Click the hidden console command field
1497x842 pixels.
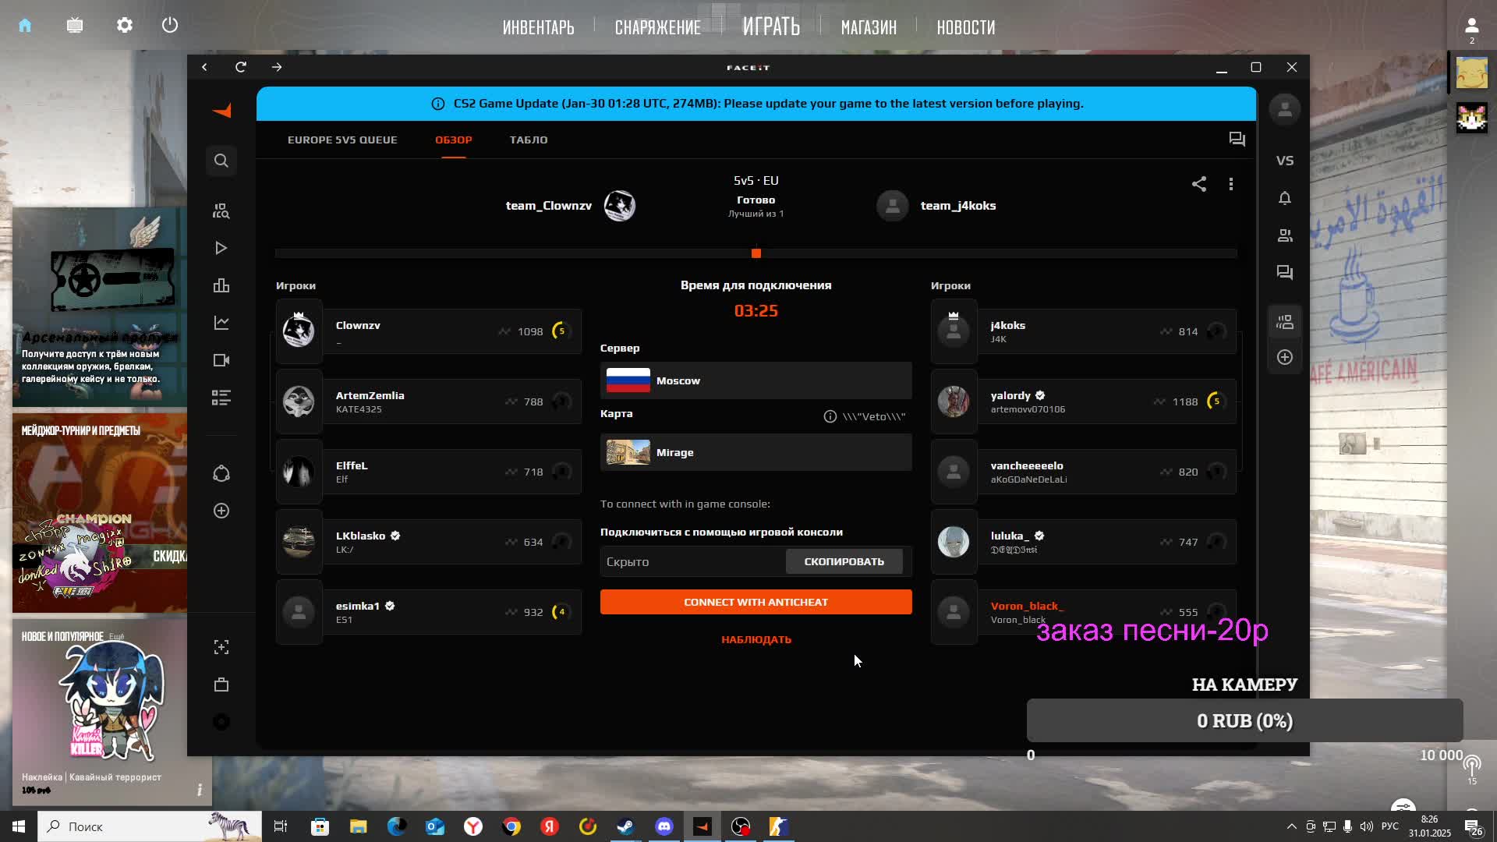click(692, 561)
